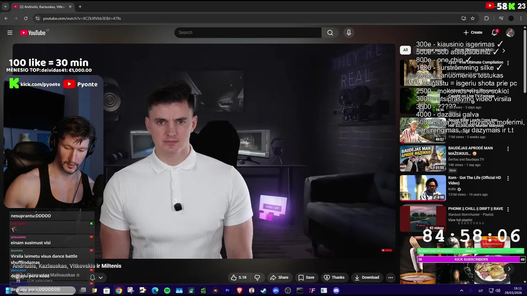The height and width of the screenshot is (296, 527).
Task: Show hidden system tray icons
Action: pos(462,291)
